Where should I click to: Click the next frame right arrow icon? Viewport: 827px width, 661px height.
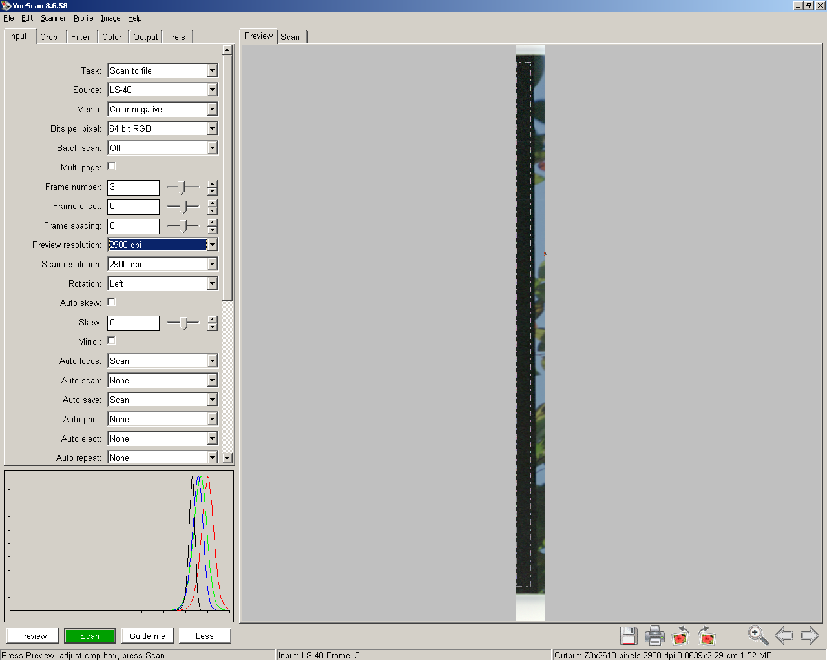(x=810, y=635)
